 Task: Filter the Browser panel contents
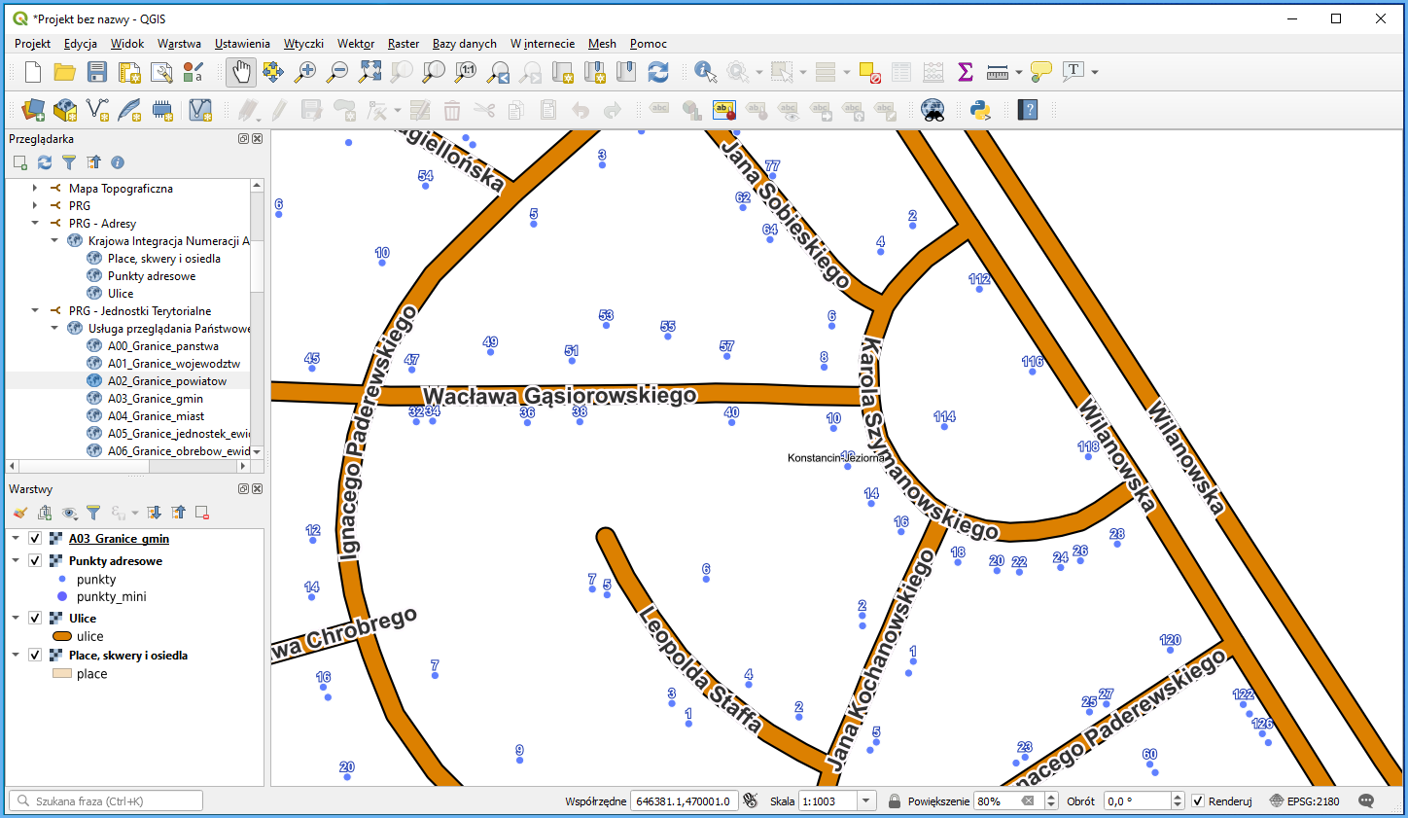coord(69,162)
